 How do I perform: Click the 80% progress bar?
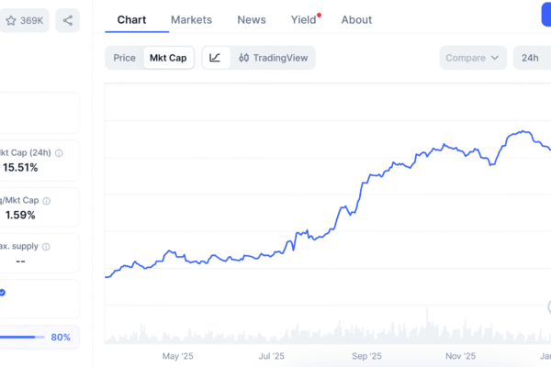[23, 337]
